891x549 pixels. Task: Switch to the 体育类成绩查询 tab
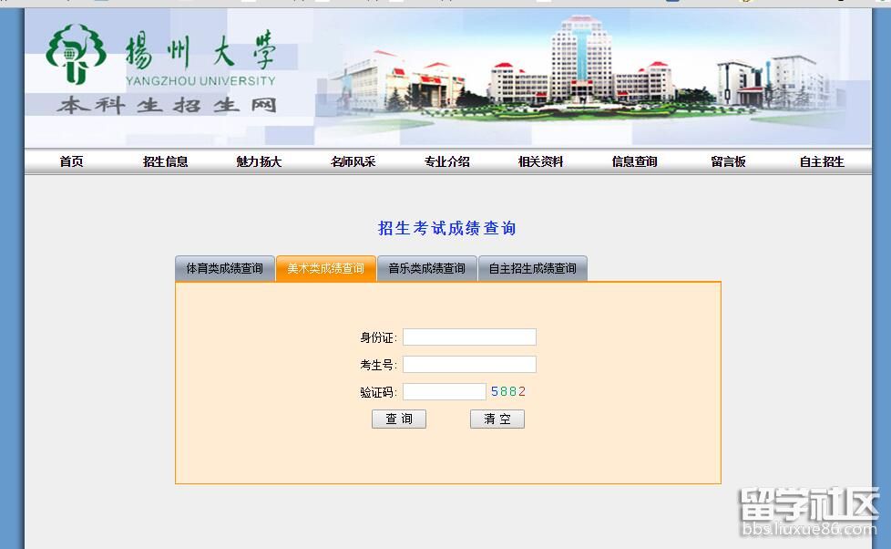click(225, 268)
